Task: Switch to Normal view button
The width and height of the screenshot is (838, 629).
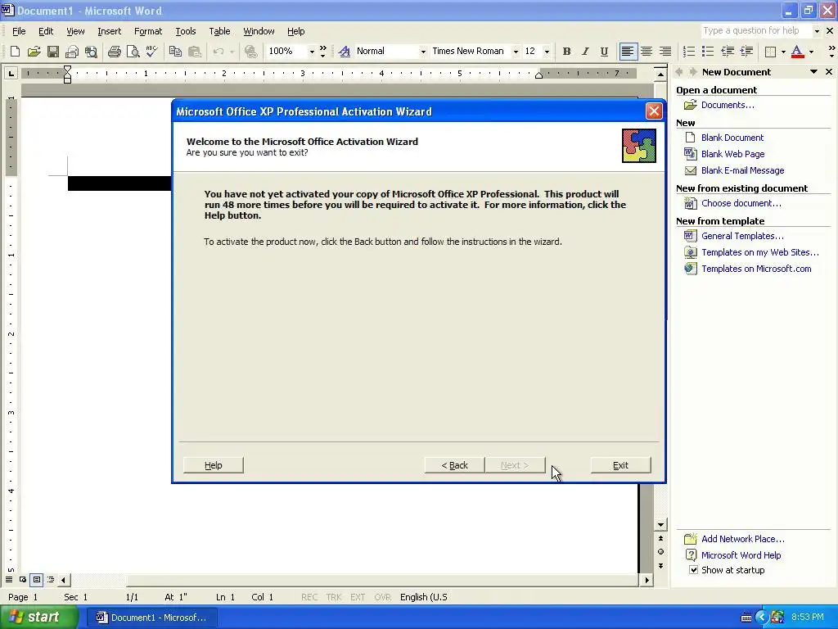Action: [9, 579]
